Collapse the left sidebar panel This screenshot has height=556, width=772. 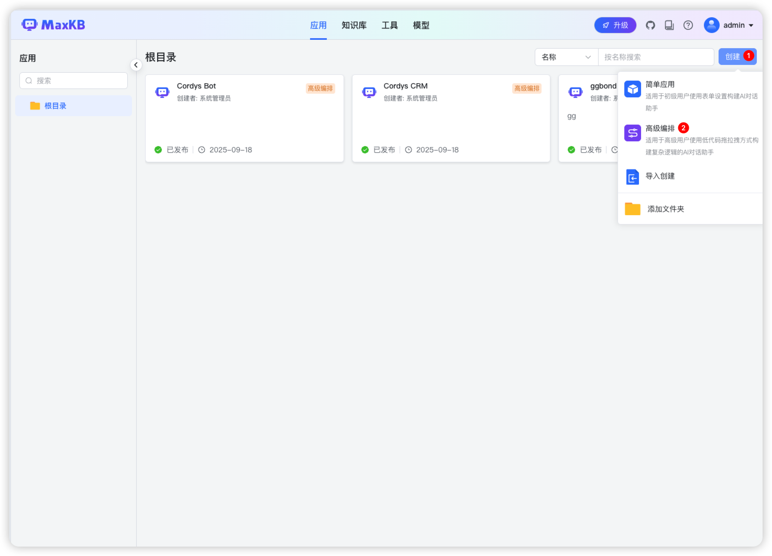pyautogui.click(x=136, y=65)
